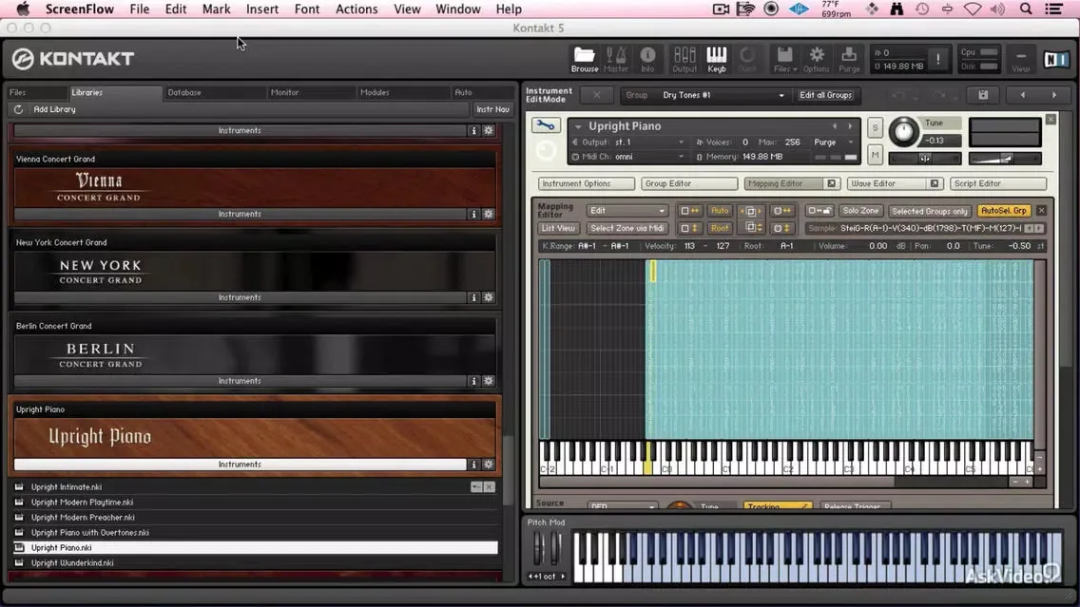Viewport: 1080px width, 607px height.
Task: Open the Script Editor
Action: pos(998,183)
